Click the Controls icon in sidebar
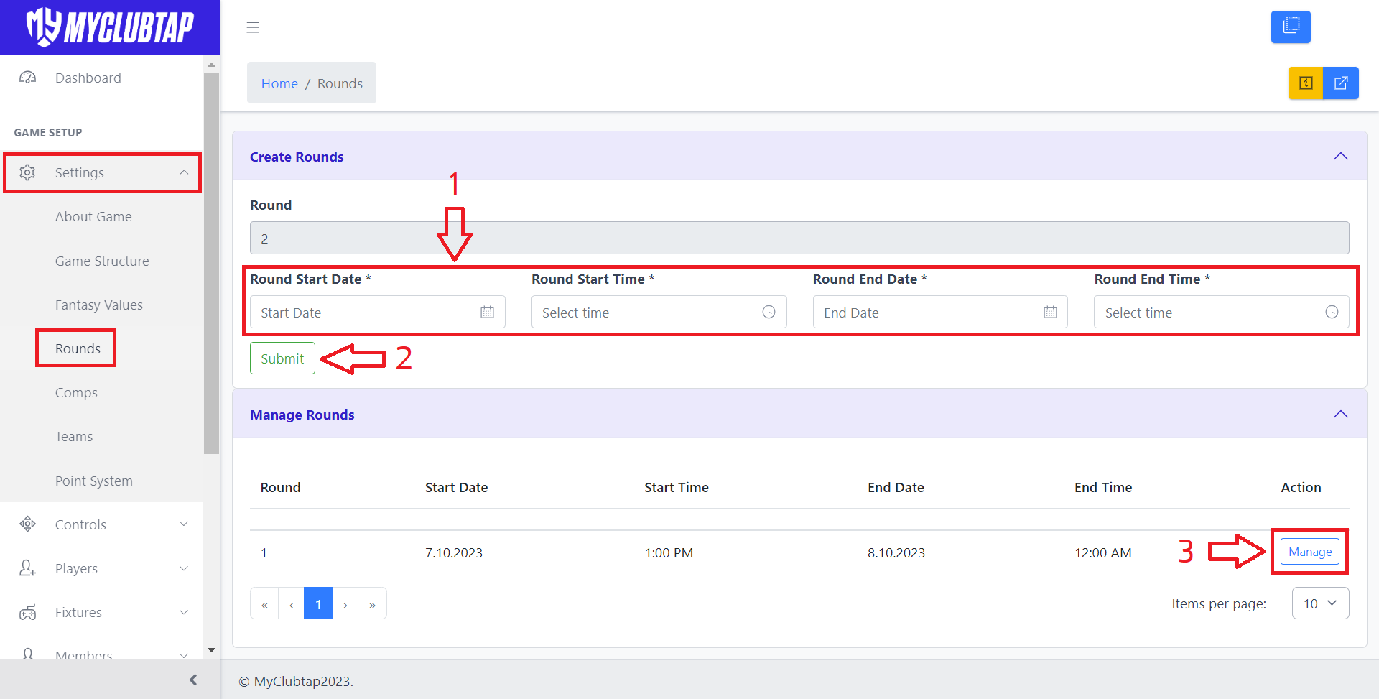The width and height of the screenshot is (1379, 699). pyautogui.click(x=27, y=524)
